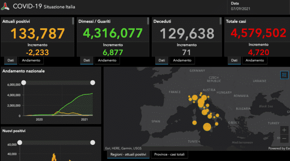Click the Protezione Civile logo

tap(5, 7)
